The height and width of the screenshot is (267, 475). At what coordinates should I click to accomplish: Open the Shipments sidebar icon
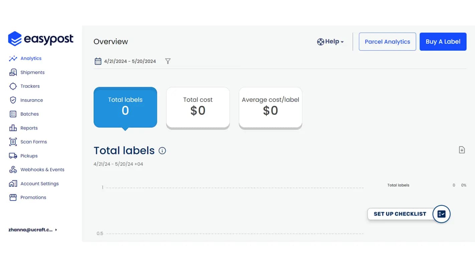click(x=13, y=72)
